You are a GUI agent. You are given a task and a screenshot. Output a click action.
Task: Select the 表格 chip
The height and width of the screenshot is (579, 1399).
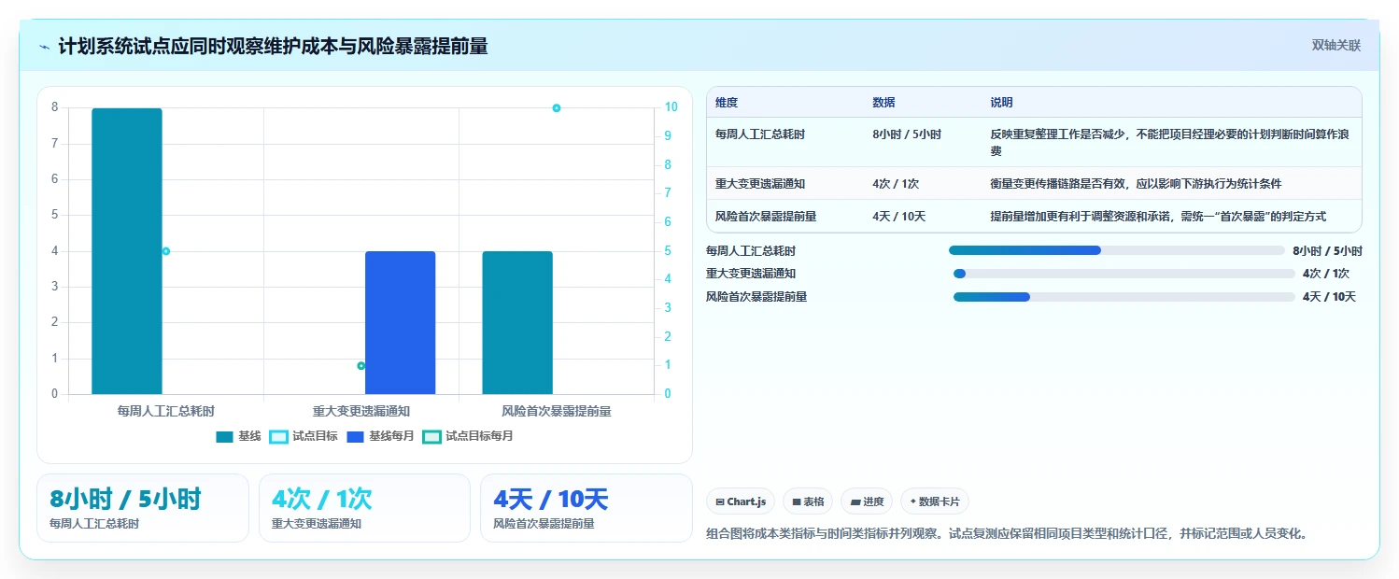(x=807, y=501)
